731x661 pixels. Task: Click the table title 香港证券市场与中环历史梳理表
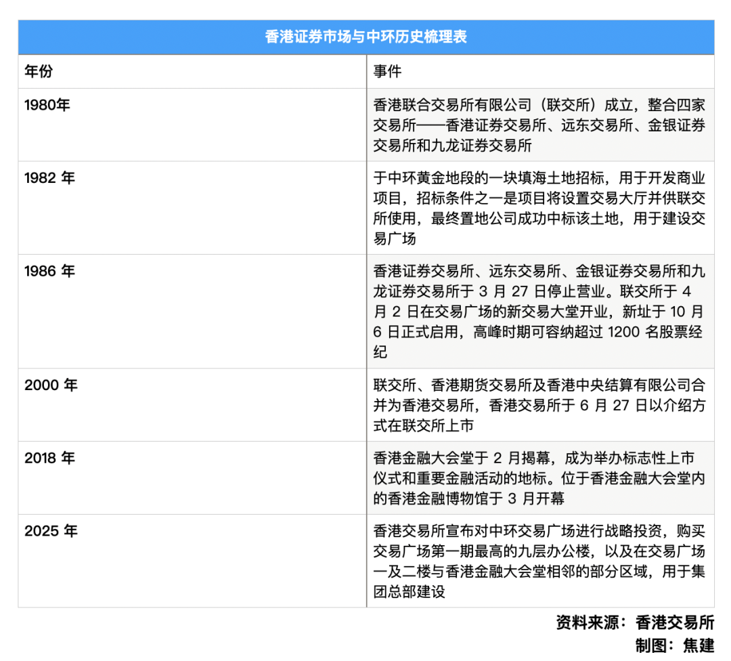[x=365, y=38]
